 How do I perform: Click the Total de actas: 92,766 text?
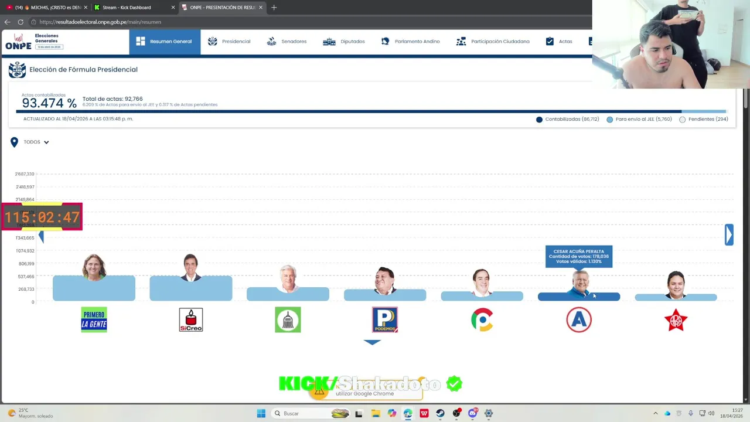(112, 99)
